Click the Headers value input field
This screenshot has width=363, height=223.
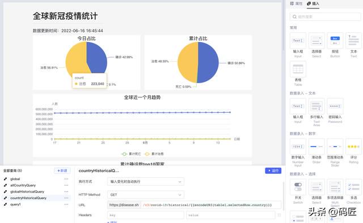pyautogui.click(x=231, y=215)
